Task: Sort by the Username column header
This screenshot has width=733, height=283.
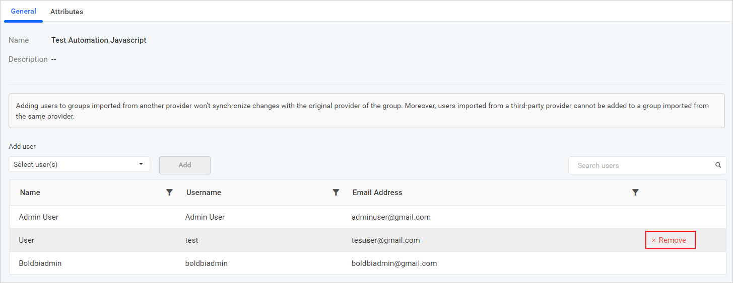Action: (204, 193)
